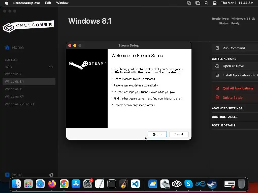Click the date and time in menu bar
This screenshot has height=193, width=258.
(x=237, y=3)
